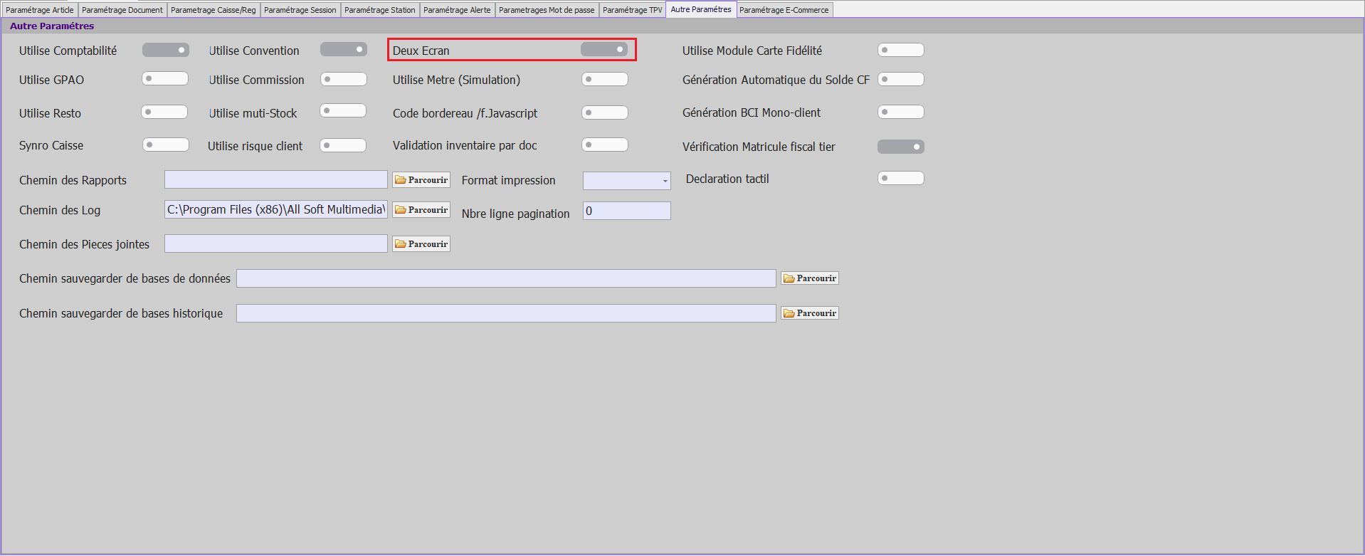This screenshot has height=556, width=1365.
Task: Open the Parametrage Caisse/Reg tab
Action: (x=214, y=10)
